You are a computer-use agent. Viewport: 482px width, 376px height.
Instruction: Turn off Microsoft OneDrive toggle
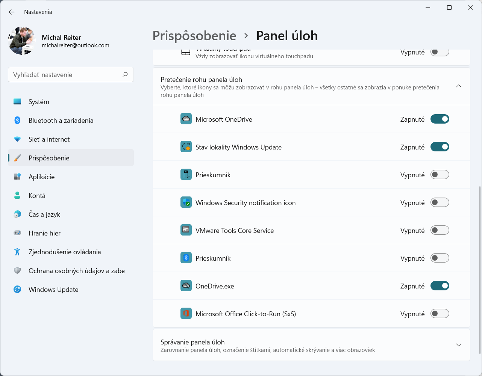click(440, 119)
